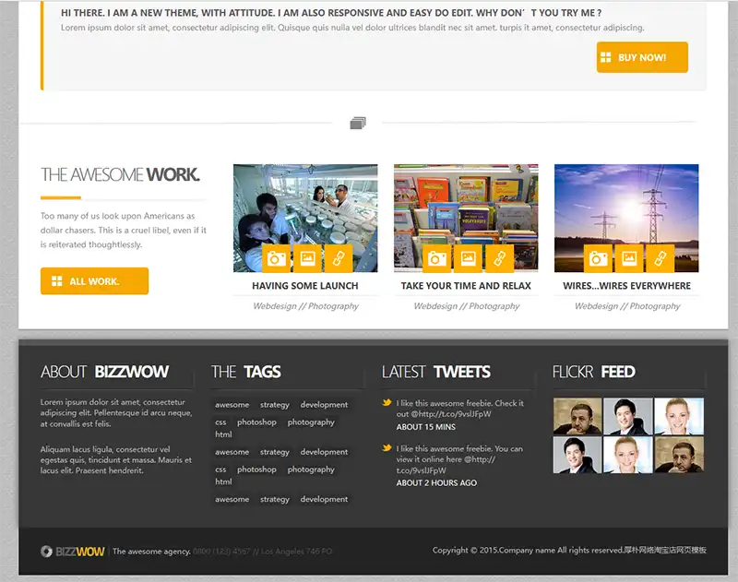Open the image icon on Having Some Launch
Screen dimensions: 738x582
point(307,258)
